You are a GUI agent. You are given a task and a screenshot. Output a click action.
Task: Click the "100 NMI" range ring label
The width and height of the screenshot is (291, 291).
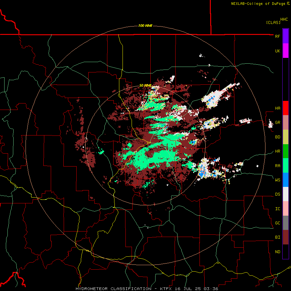[x=145, y=26]
